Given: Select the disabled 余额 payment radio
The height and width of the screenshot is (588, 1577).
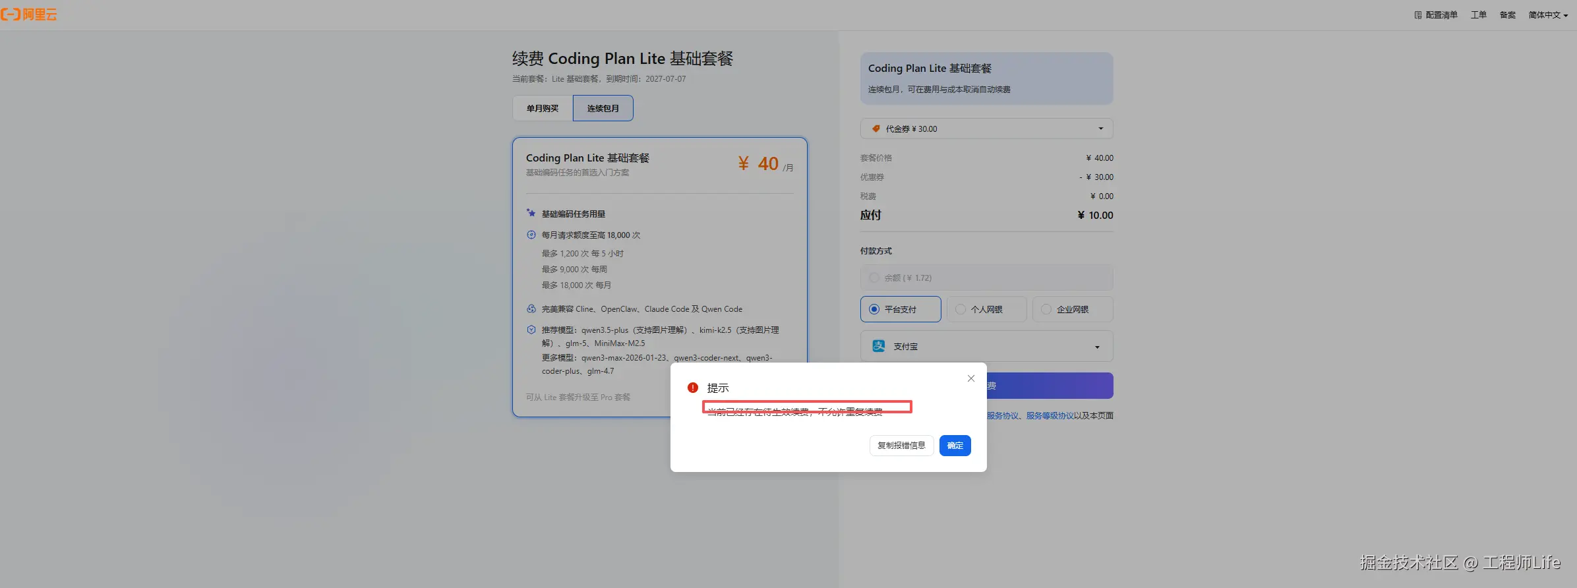Looking at the screenshot, I should pyautogui.click(x=874, y=278).
